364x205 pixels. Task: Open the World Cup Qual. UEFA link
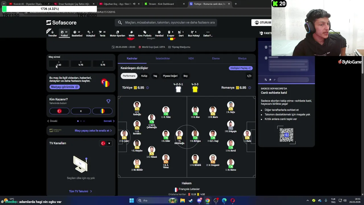154,47
